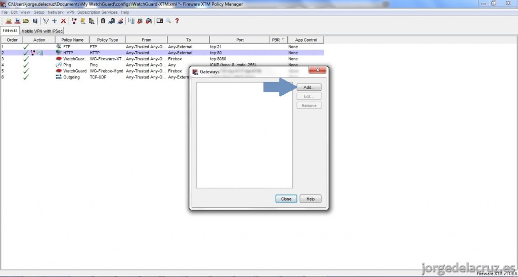The height and width of the screenshot is (277, 518).
Task: Open the Network menu
Action: (x=56, y=12)
